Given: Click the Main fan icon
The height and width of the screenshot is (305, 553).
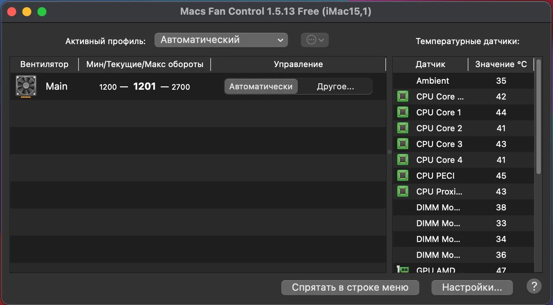Looking at the screenshot, I should tap(26, 86).
